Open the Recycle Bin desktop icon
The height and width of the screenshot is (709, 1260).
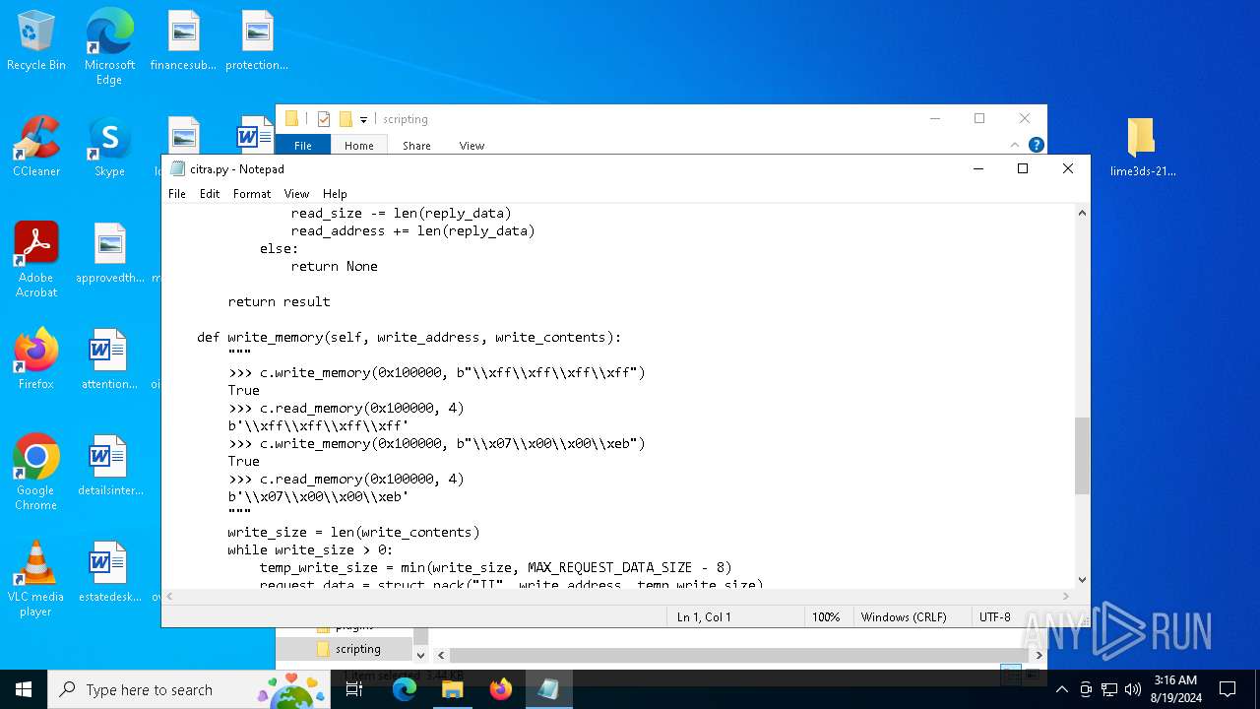coord(36,40)
